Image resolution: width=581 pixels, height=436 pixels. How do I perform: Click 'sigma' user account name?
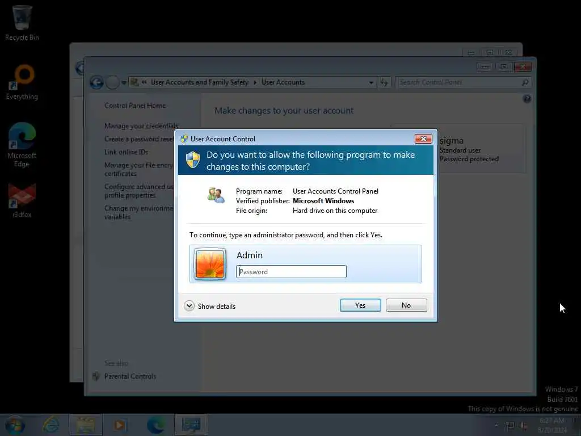tap(451, 141)
